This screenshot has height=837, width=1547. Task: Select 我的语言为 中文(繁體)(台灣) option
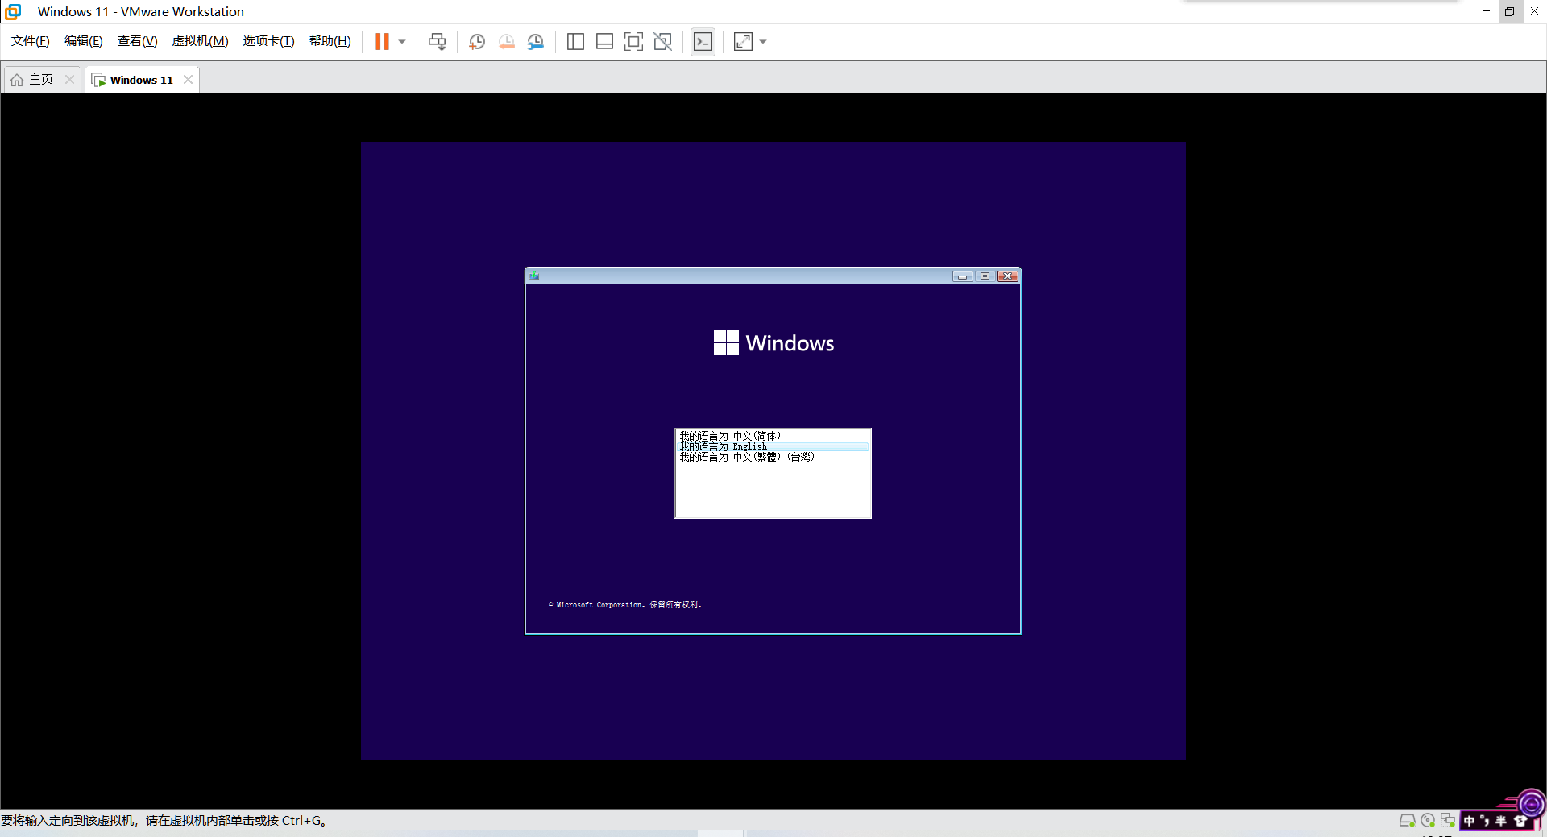point(773,457)
